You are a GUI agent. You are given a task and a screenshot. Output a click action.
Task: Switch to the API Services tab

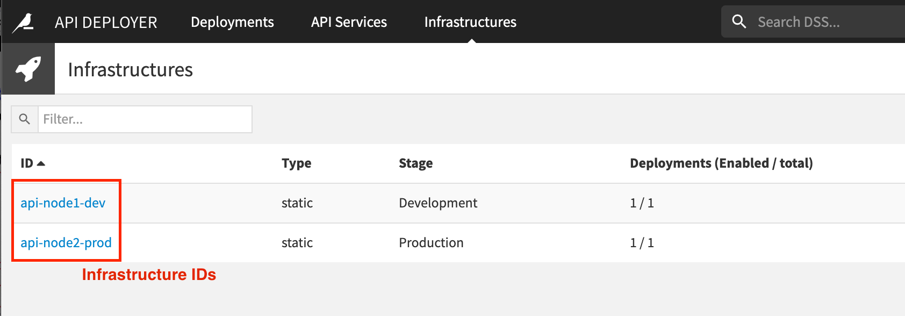tap(349, 23)
